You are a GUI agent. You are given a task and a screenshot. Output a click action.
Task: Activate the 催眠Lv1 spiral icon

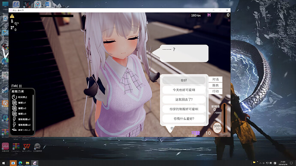pyautogui.click(x=14, y=103)
